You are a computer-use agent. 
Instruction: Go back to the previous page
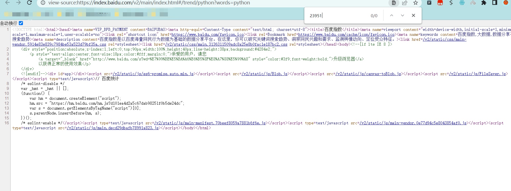(7, 2)
